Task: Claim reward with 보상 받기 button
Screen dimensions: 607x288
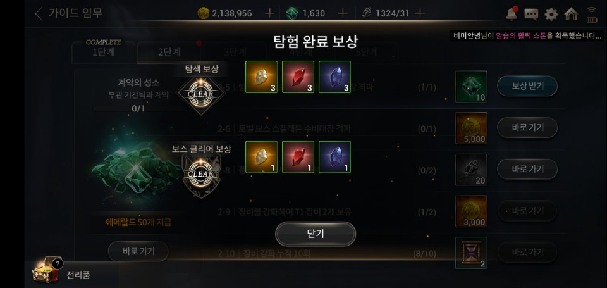Action: (x=527, y=86)
